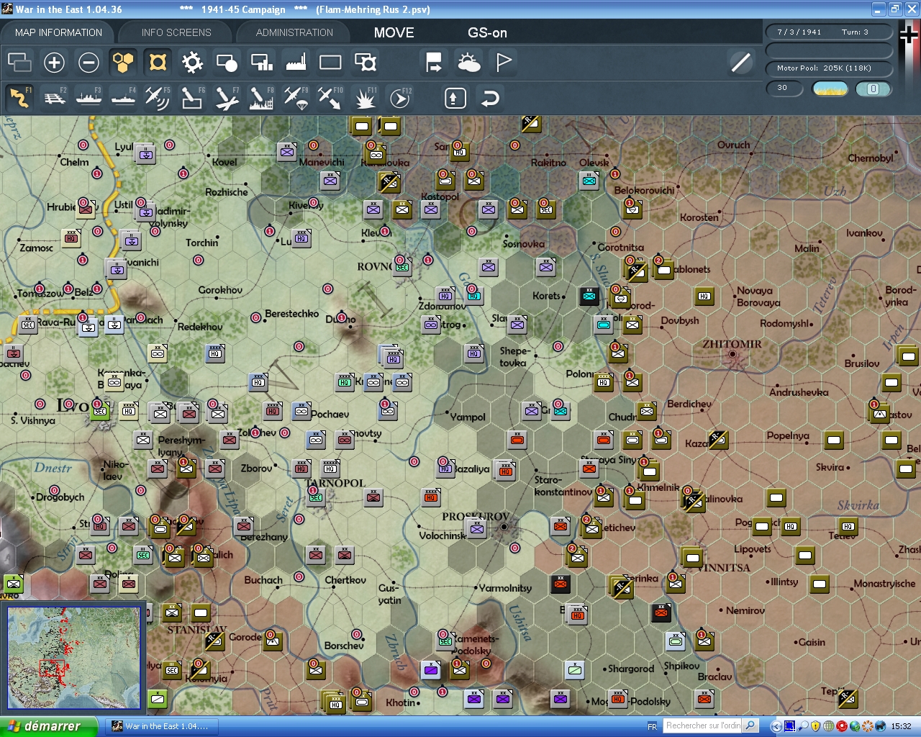Toggle the hex grid display
The image size is (921, 737).
pyautogui.click(x=123, y=63)
